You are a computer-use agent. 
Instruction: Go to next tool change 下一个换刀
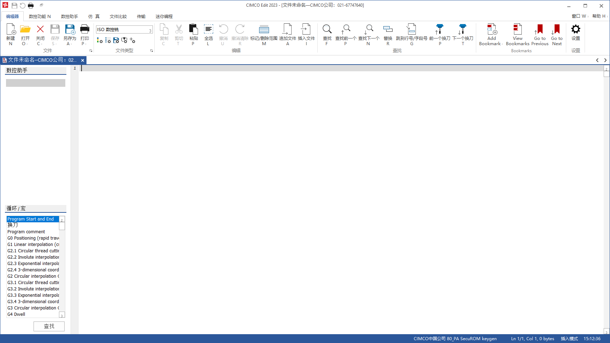click(x=463, y=34)
